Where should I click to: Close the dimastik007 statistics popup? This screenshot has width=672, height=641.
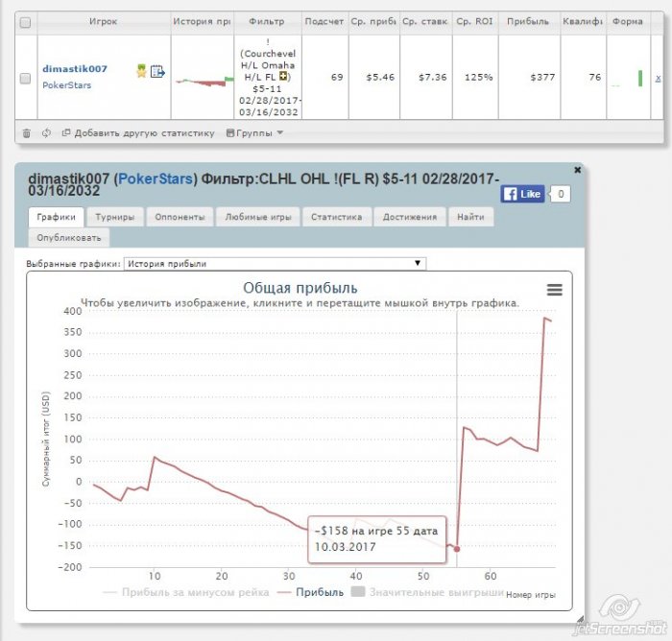577,170
